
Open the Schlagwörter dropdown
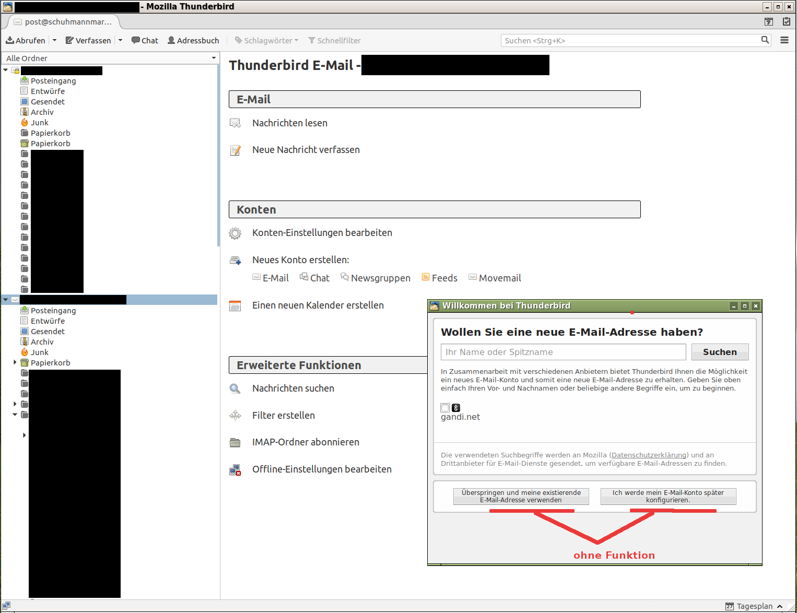pyautogui.click(x=266, y=40)
